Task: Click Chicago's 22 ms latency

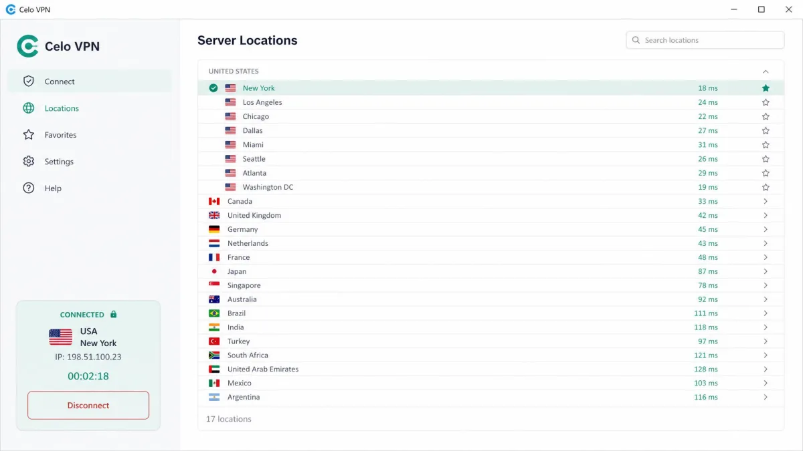Action: pos(708,116)
